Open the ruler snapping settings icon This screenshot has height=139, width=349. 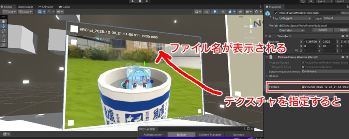[x=60, y=12]
